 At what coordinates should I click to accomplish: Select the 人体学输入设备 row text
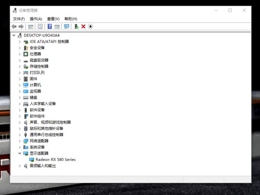[43, 103]
